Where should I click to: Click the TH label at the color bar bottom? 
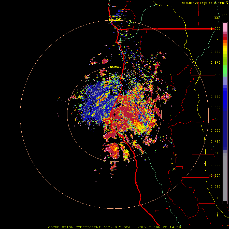219,198
